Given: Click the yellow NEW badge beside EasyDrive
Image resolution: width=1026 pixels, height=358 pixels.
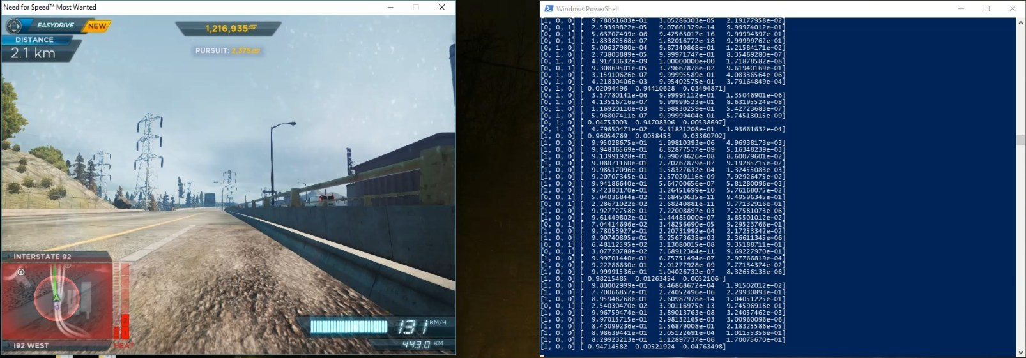Looking at the screenshot, I should click(x=97, y=26).
